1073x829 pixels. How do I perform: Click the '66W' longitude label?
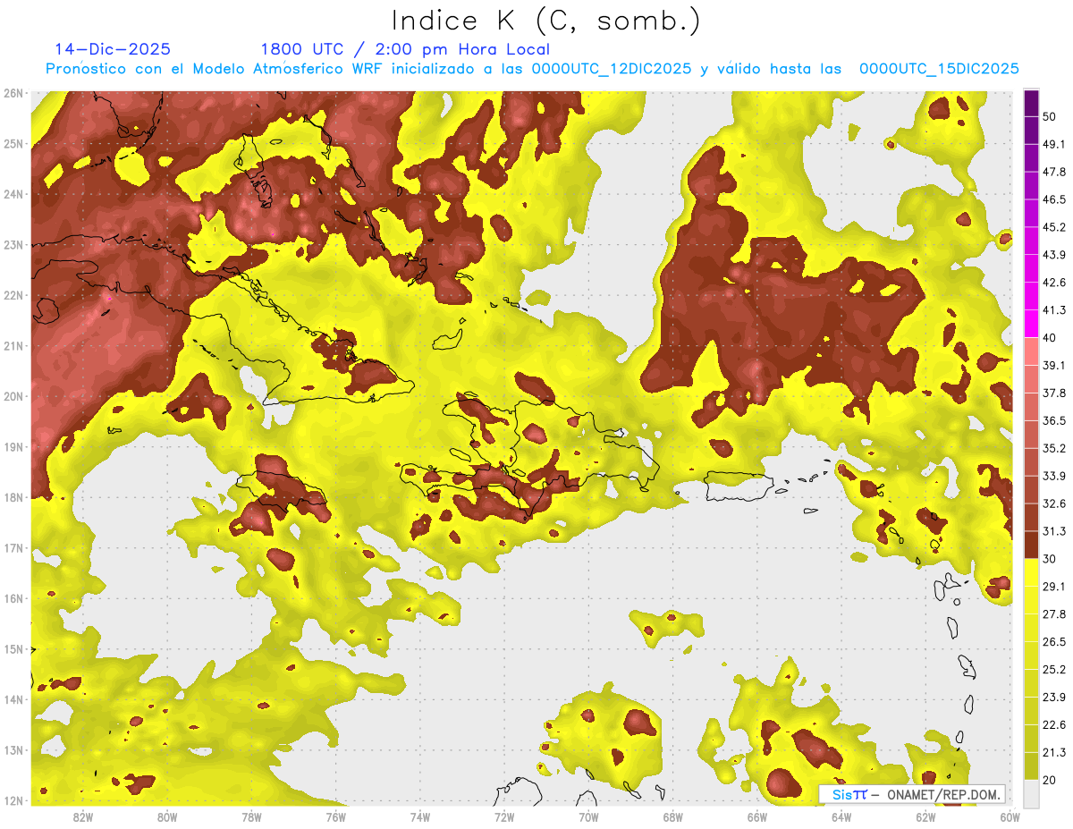pyautogui.click(x=757, y=816)
